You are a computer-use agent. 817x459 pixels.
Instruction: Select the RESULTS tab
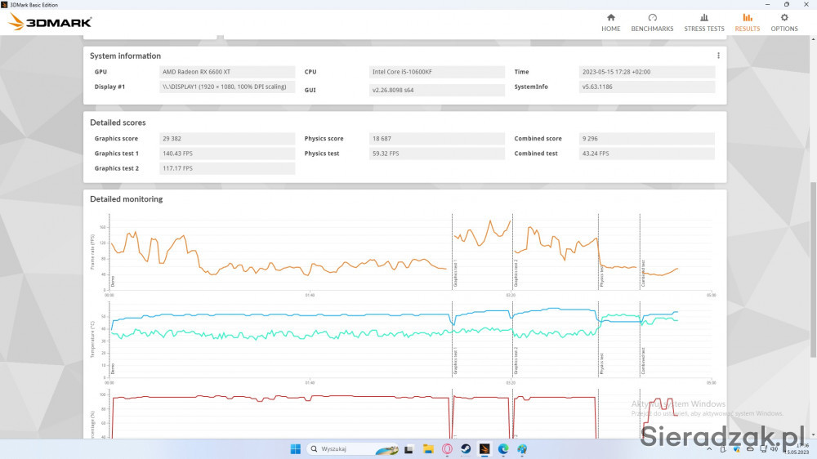pyautogui.click(x=748, y=23)
